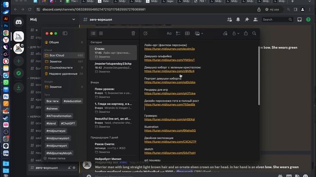Open settings gear for zero-воркшоп channel
Viewport: 316px width, 177px height.
click(74, 168)
